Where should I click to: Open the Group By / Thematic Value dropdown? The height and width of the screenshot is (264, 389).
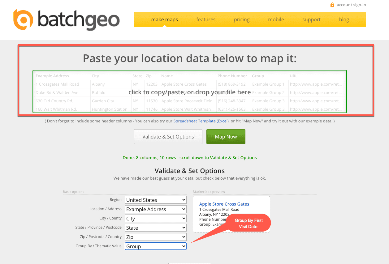[x=155, y=246]
